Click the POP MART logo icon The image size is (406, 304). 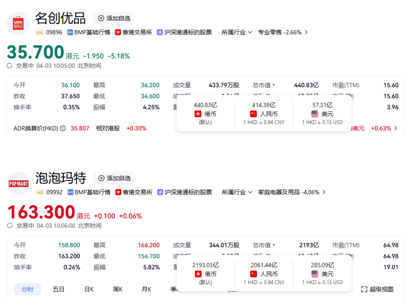click(x=18, y=183)
